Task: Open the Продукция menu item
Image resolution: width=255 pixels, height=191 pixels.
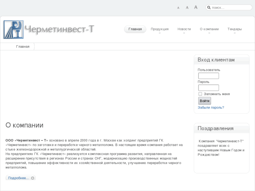Action: 160,29
